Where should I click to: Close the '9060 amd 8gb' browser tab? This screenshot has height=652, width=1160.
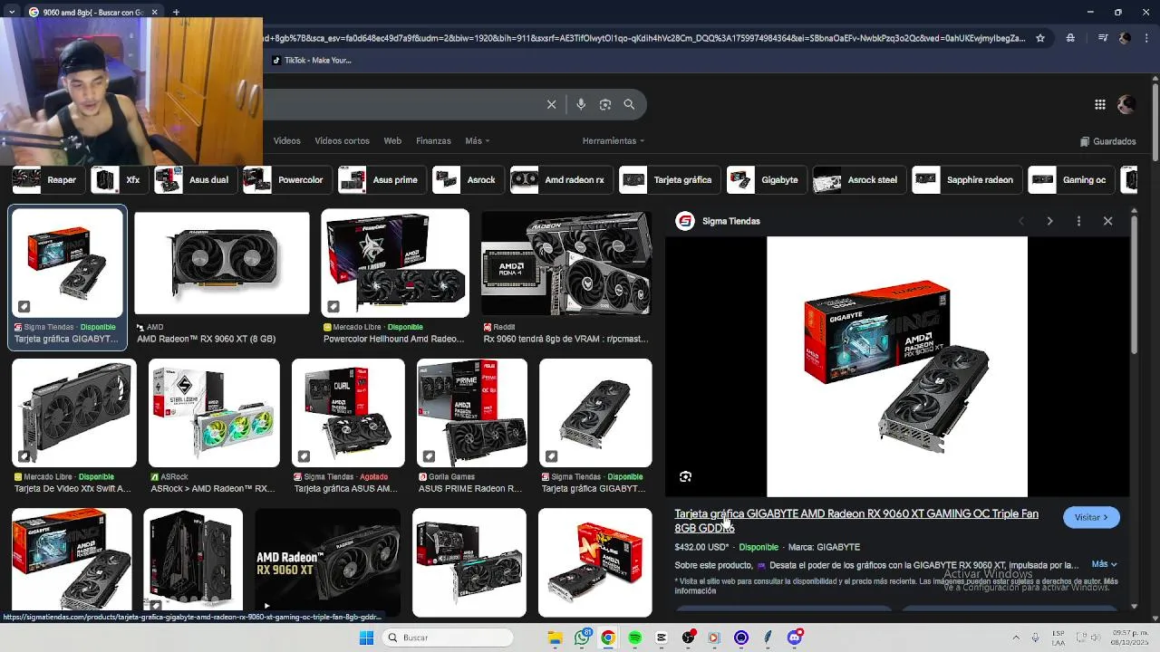point(154,12)
